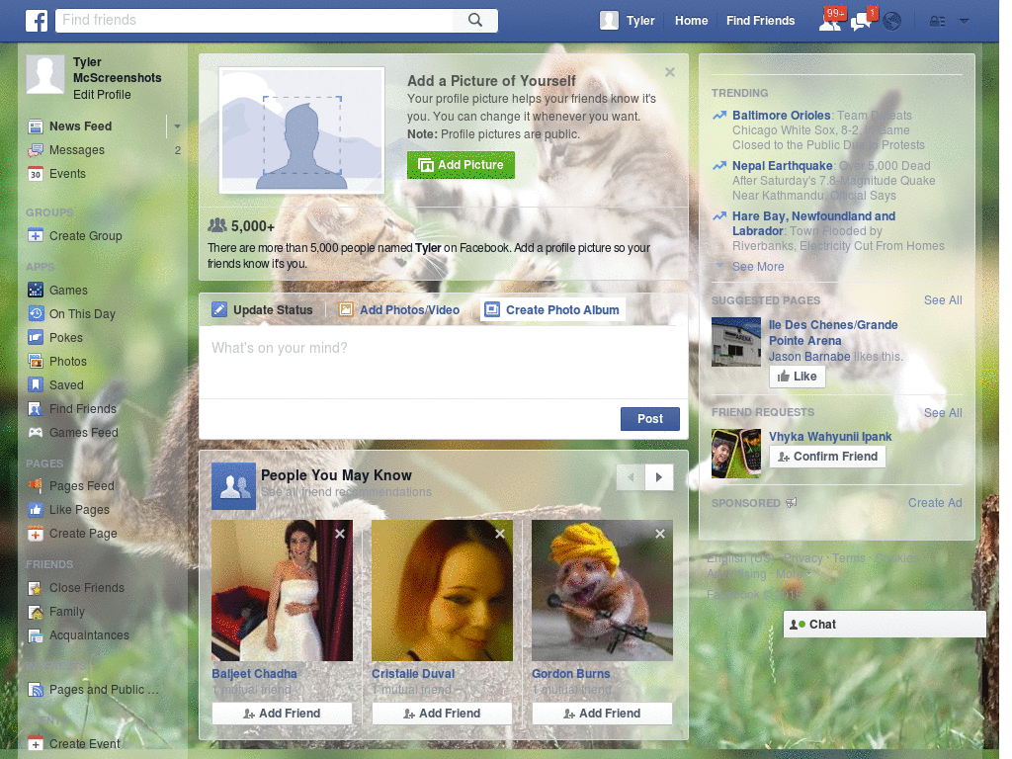The height and width of the screenshot is (759, 1012).
Task: Click the search magnifier icon
Action: coord(475,20)
